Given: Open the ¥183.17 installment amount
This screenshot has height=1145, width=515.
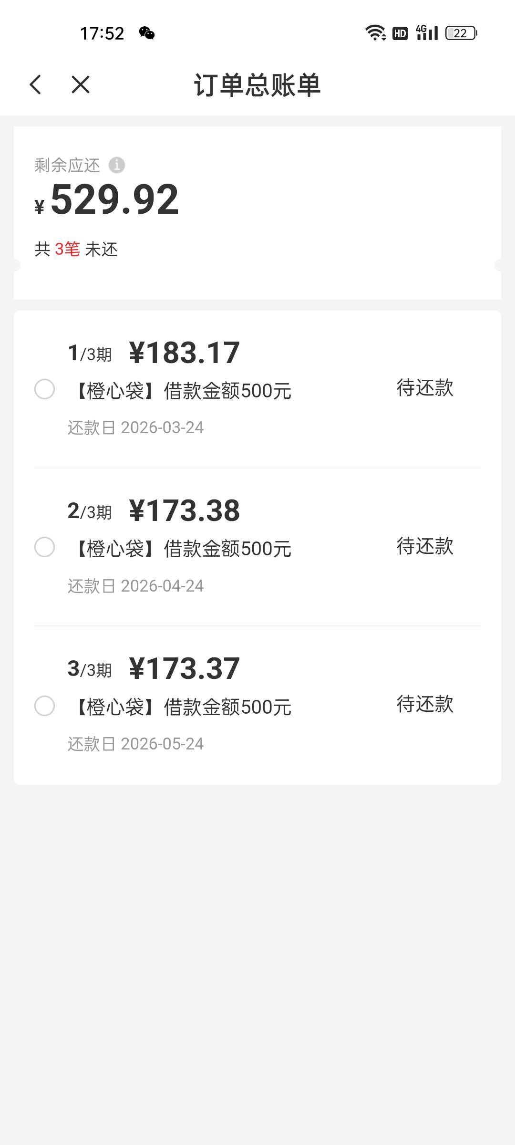Looking at the screenshot, I should coord(184,353).
